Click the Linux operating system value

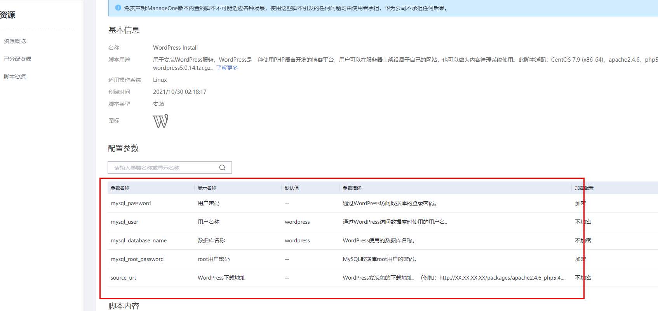(160, 80)
